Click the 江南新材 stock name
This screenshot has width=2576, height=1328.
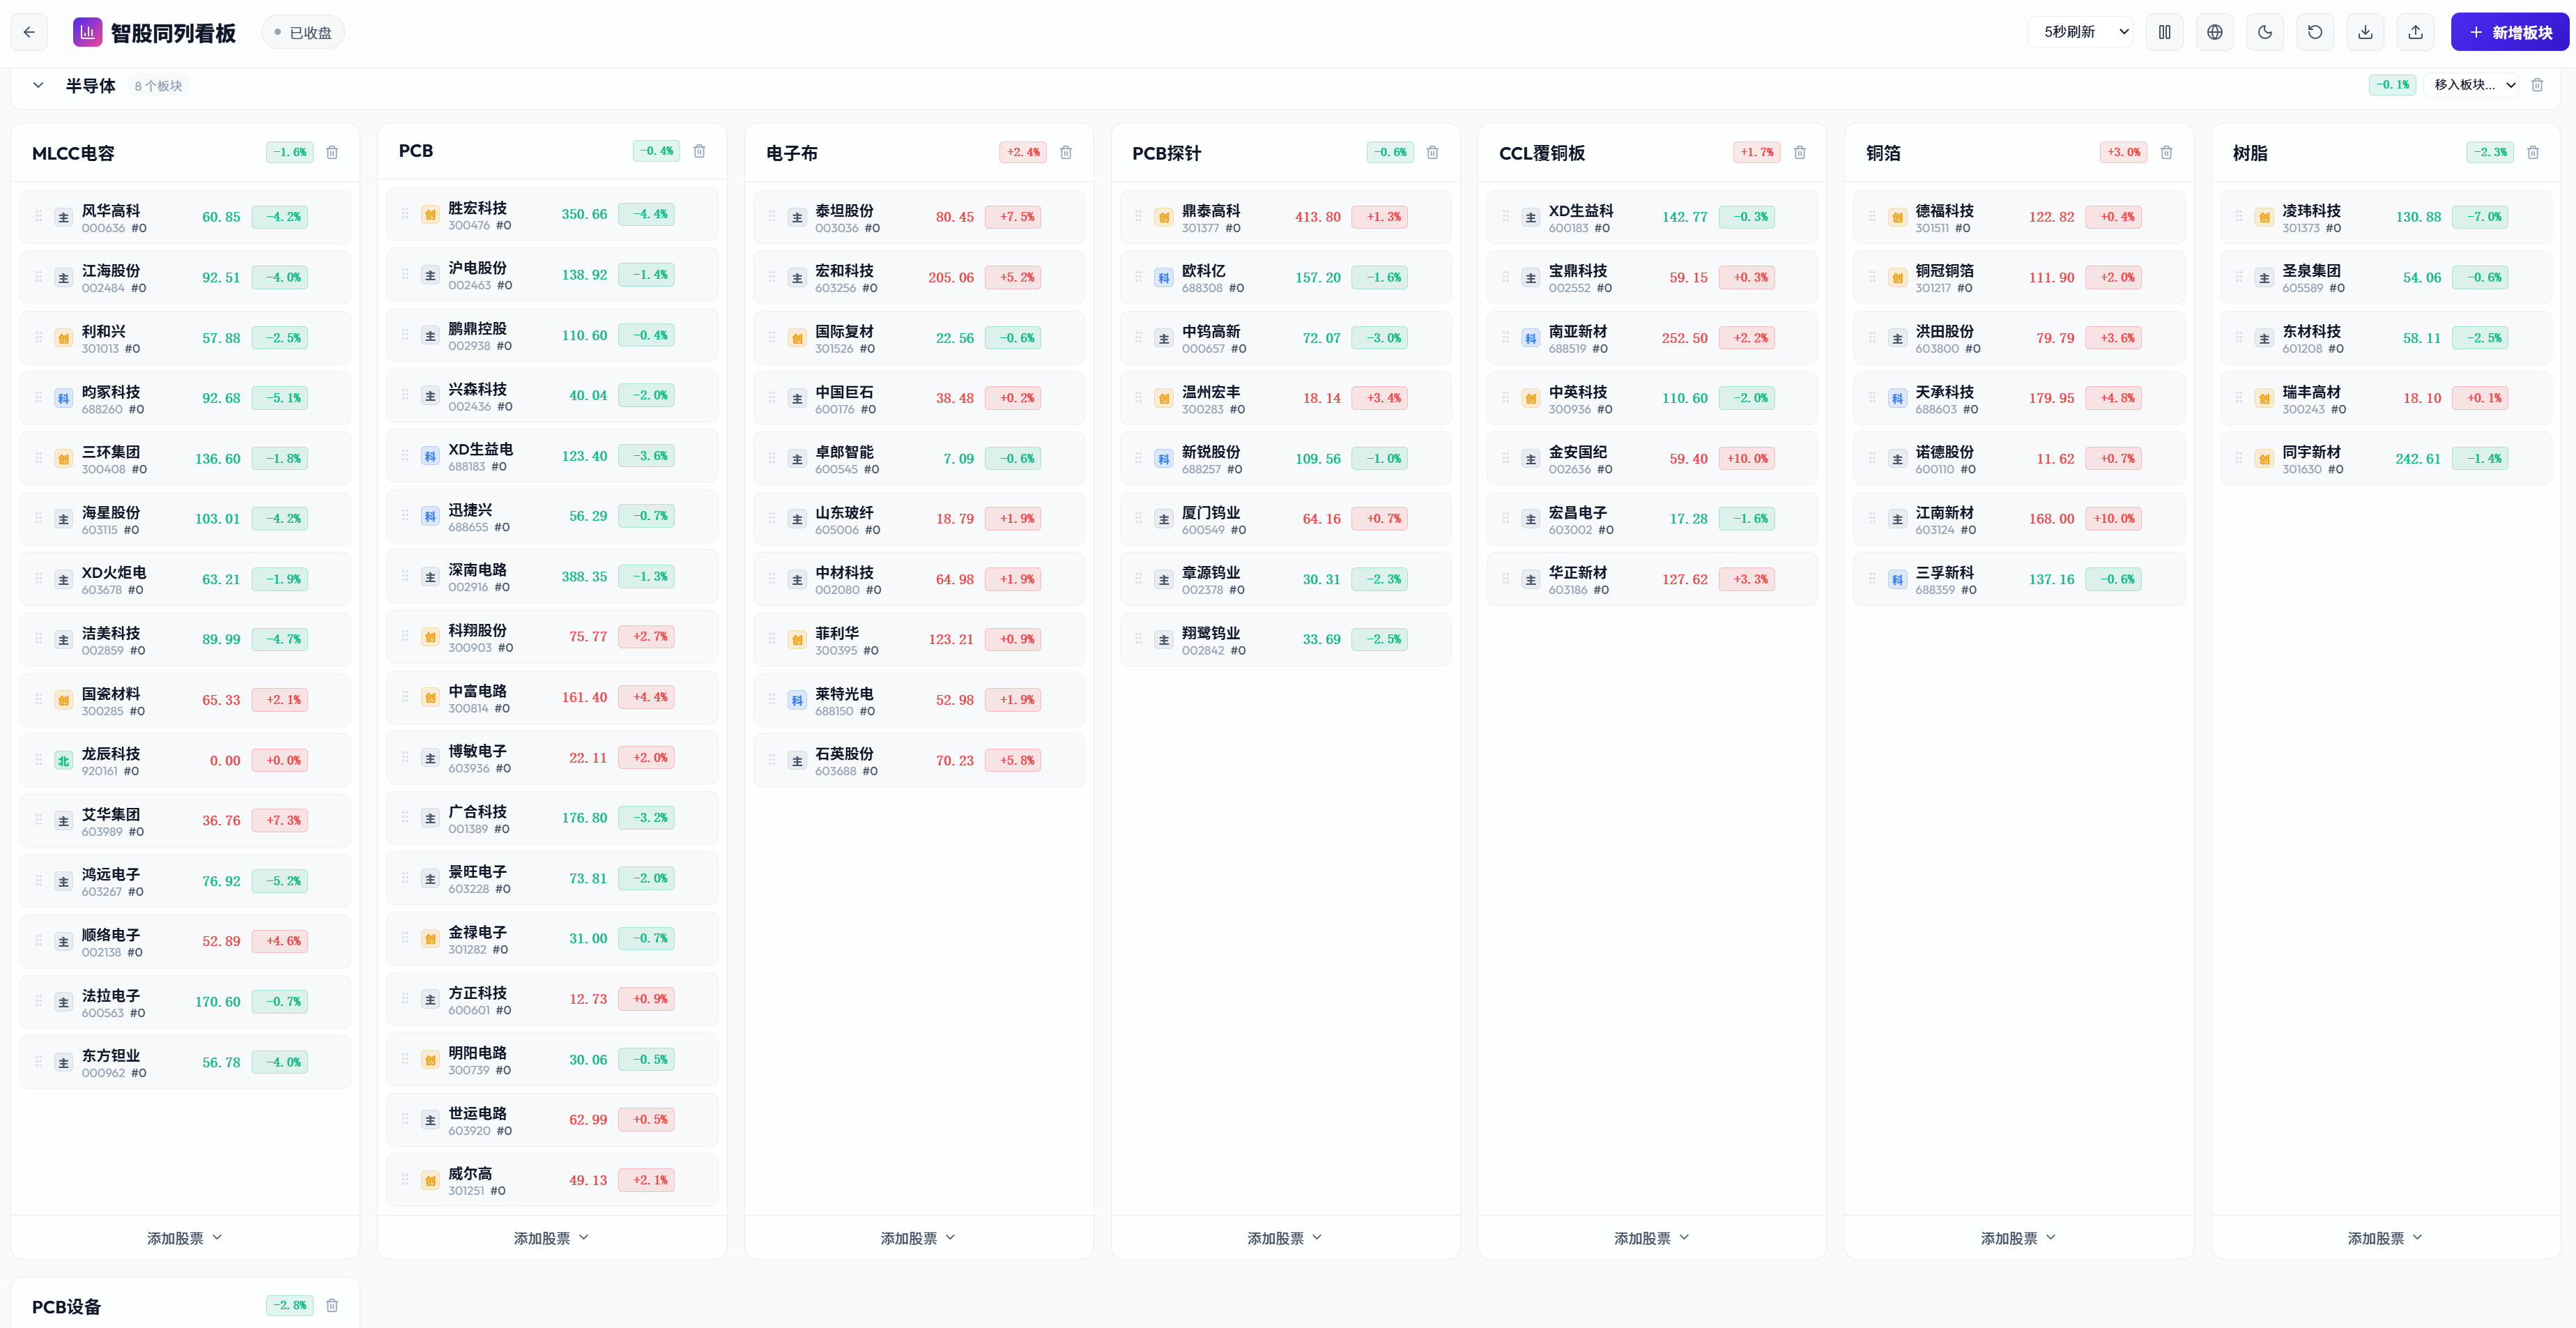click(1945, 512)
